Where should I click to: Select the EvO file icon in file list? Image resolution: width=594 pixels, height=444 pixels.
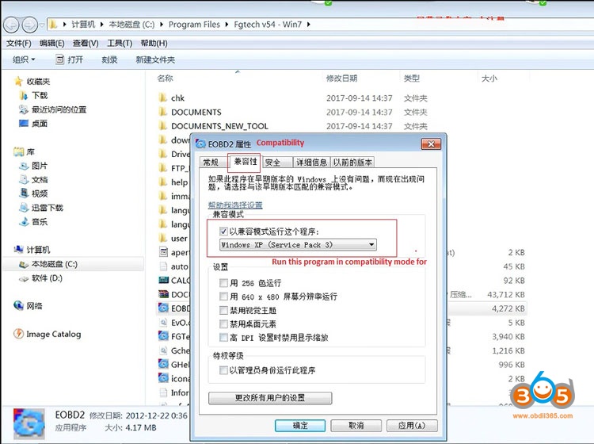[163, 322]
